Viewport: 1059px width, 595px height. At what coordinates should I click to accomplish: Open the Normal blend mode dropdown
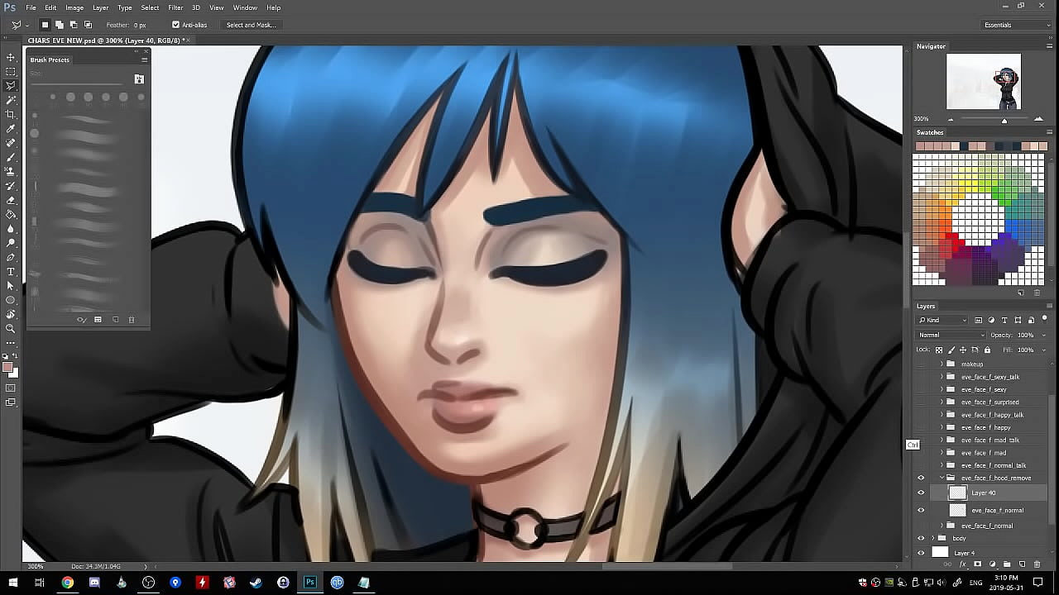pos(951,335)
